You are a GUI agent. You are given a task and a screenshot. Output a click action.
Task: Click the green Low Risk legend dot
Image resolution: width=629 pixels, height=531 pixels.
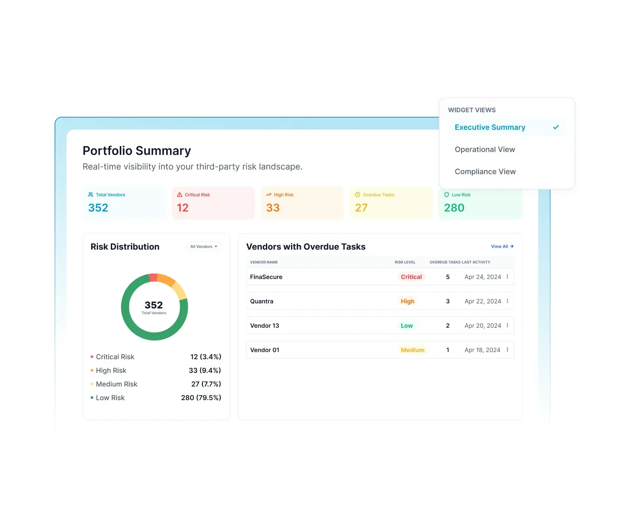point(92,398)
